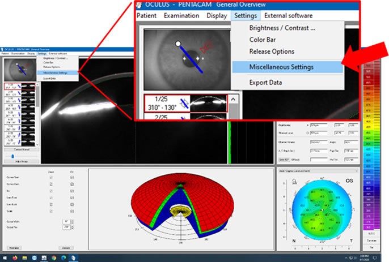Open Display menu in the magnified inset

click(217, 16)
